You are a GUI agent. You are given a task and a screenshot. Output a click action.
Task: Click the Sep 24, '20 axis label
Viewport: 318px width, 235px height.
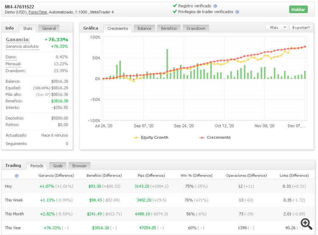(184, 126)
